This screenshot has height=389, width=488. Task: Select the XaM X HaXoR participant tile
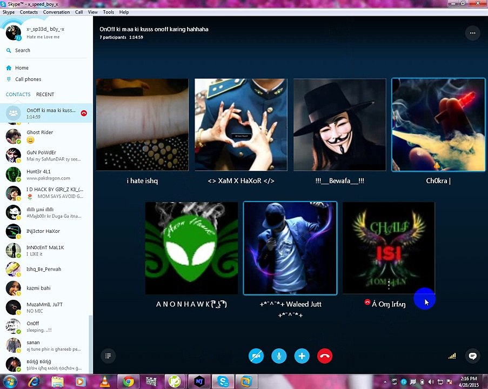point(241,124)
